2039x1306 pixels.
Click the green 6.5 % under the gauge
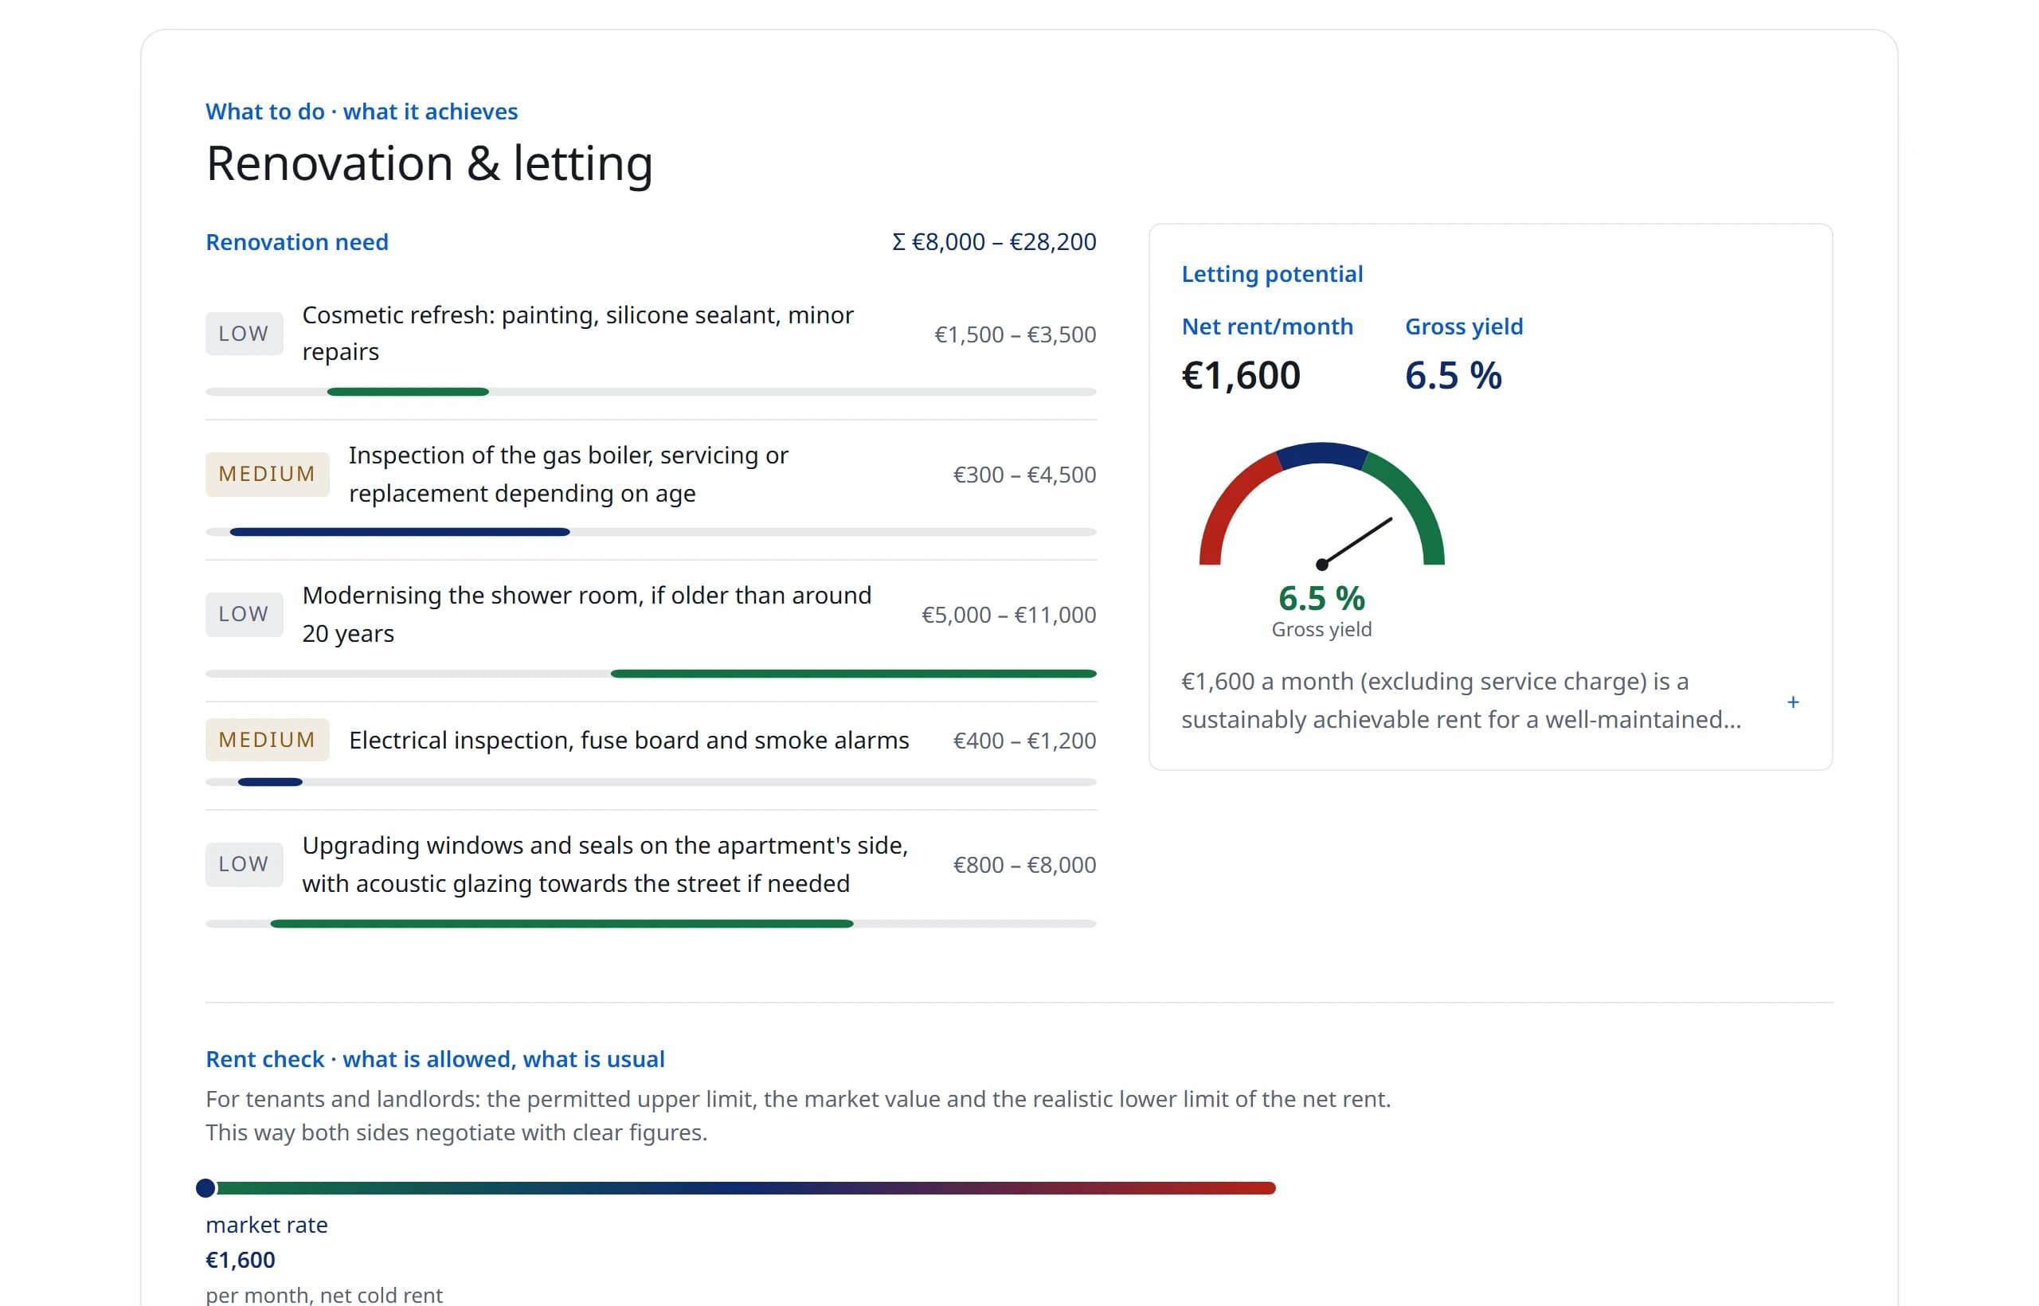(x=1321, y=599)
